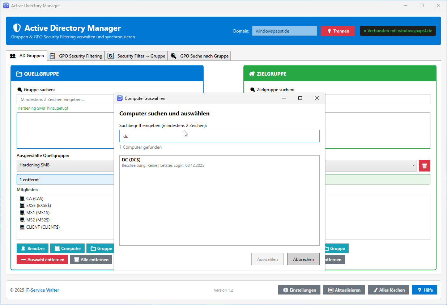447x305 pixels.
Task: Click the Trennen disconnect button
Action: tap(338, 31)
